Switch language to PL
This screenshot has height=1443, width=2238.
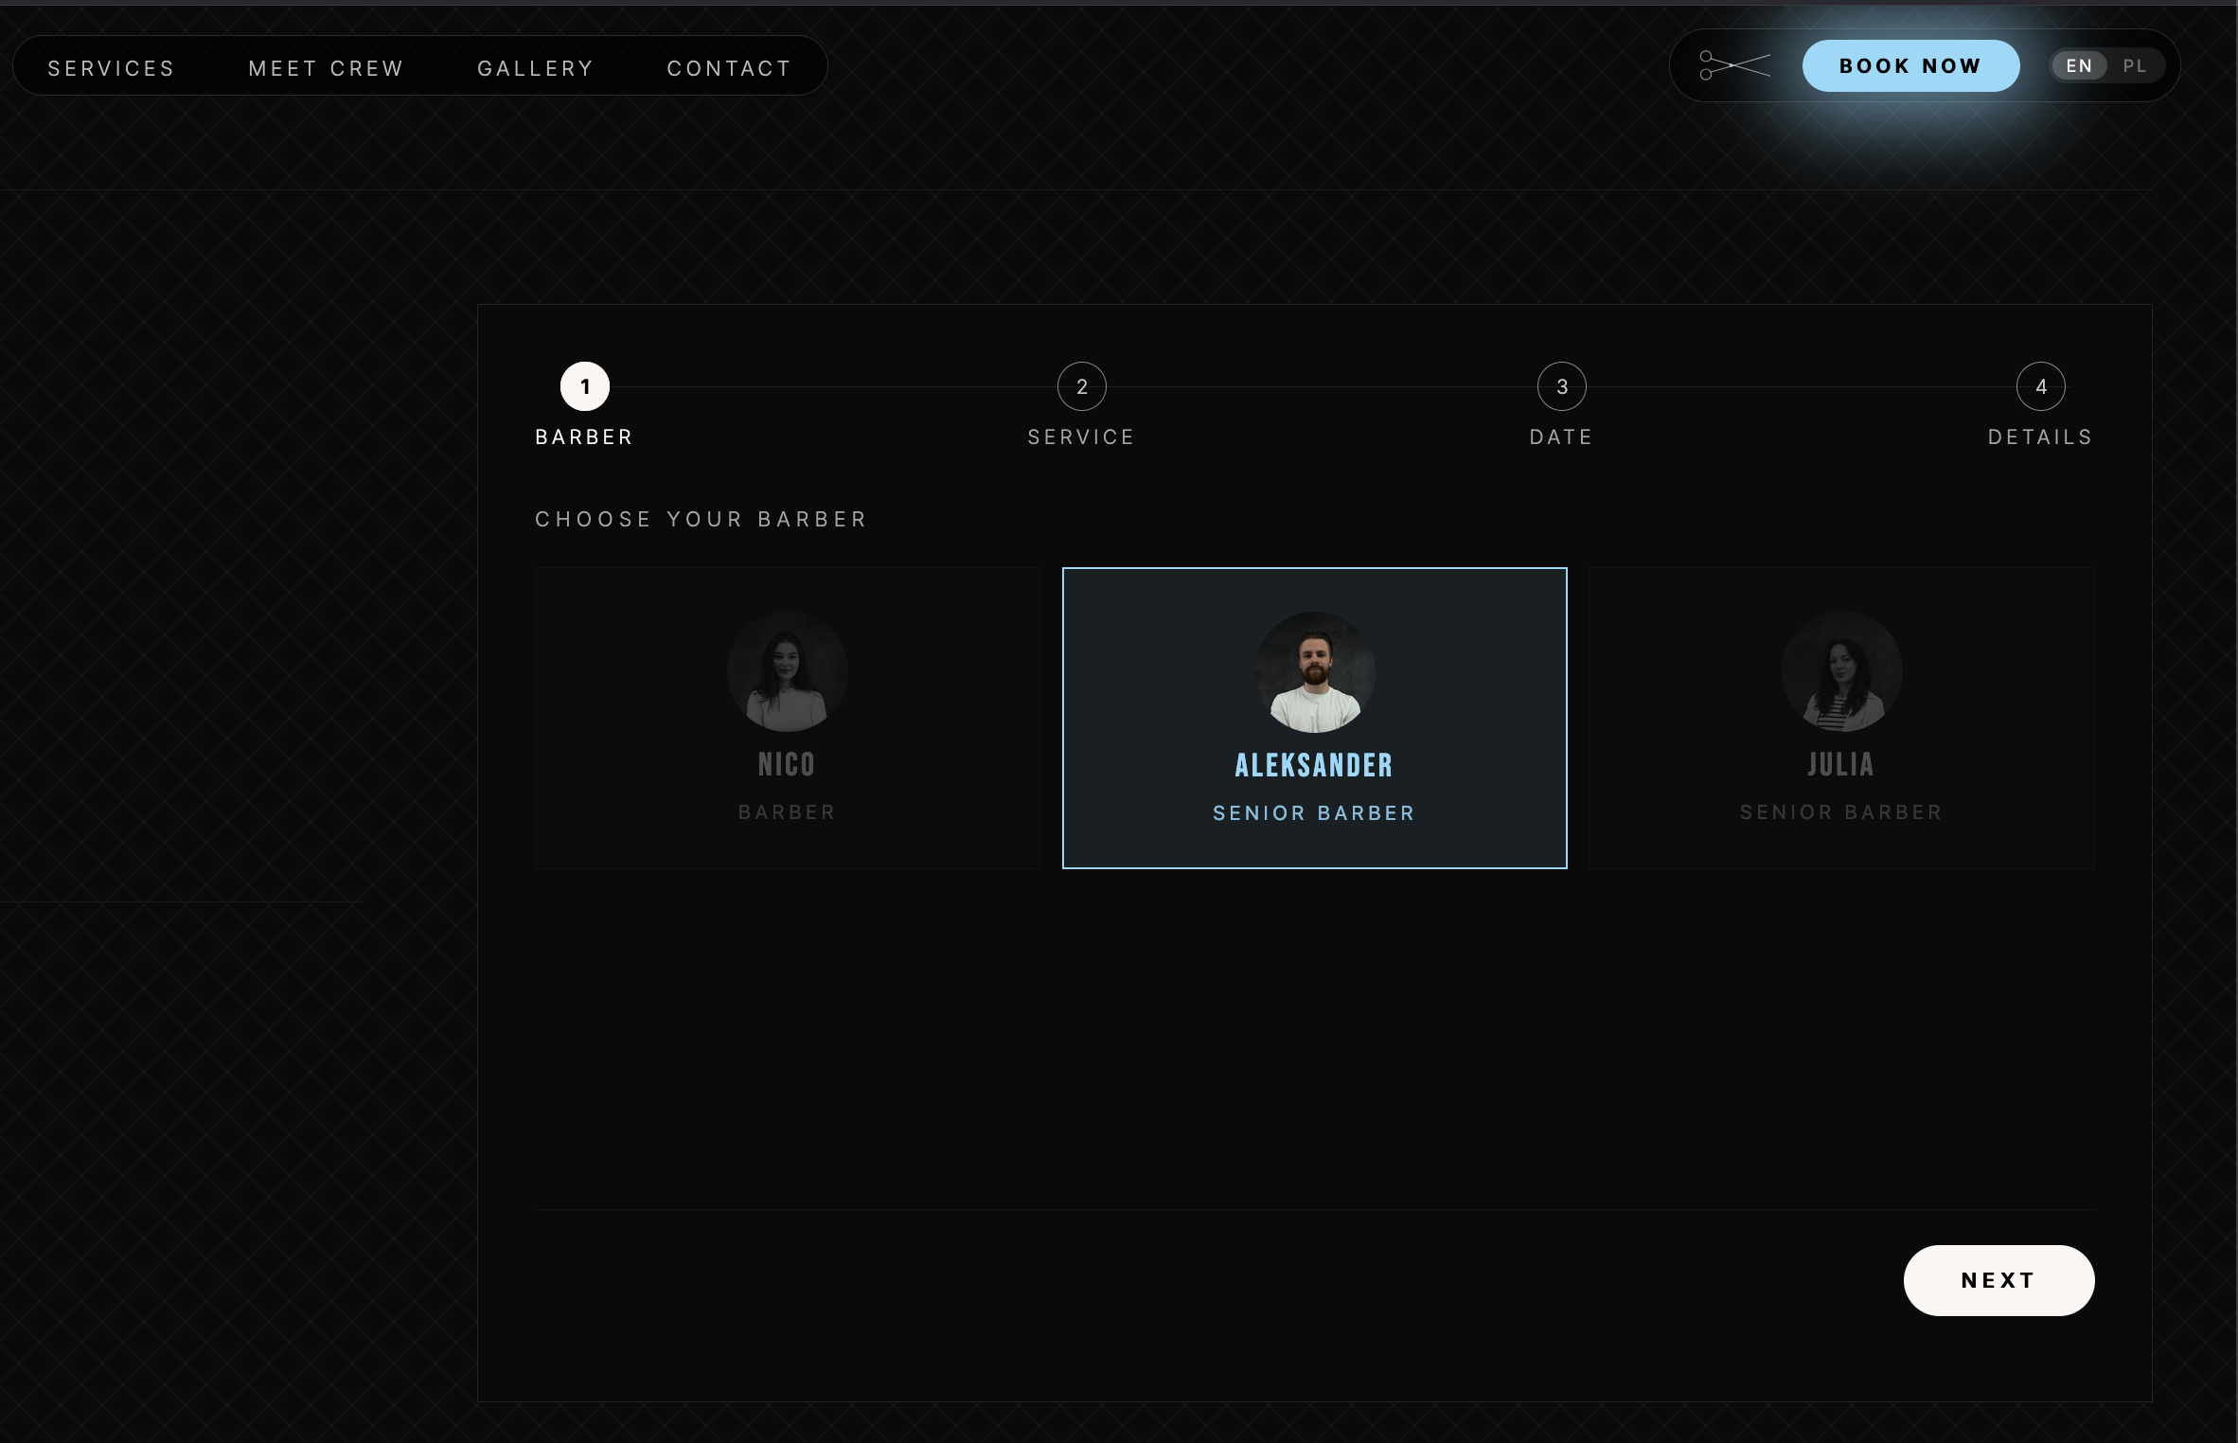pyautogui.click(x=2135, y=66)
